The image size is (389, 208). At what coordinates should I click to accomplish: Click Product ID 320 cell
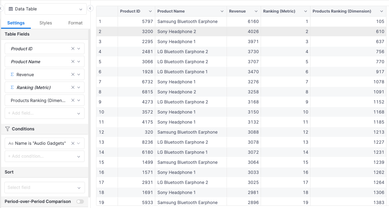click(137, 132)
